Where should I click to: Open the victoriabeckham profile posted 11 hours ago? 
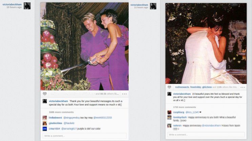click(139, 5)
